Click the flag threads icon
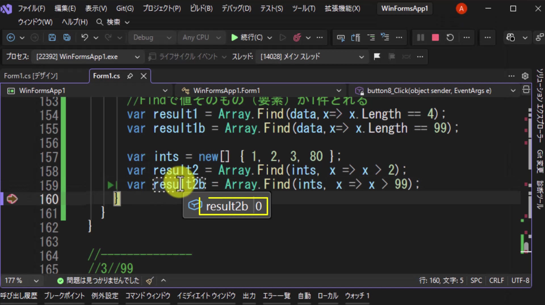Screen dimensions: 545x305 pos(377,57)
